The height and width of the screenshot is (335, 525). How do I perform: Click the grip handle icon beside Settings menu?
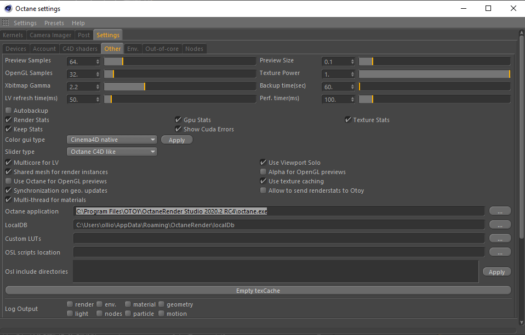click(x=5, y=23)
